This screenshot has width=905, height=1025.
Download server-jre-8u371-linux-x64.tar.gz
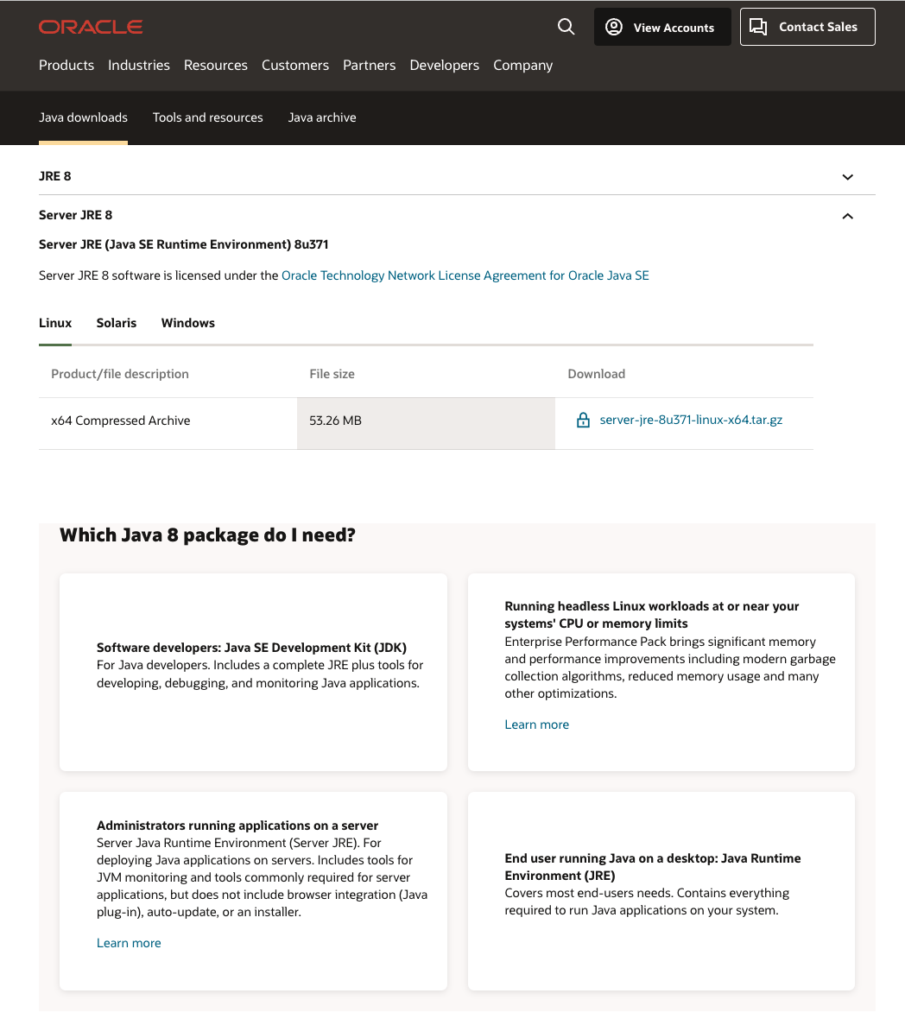[691, 420]
